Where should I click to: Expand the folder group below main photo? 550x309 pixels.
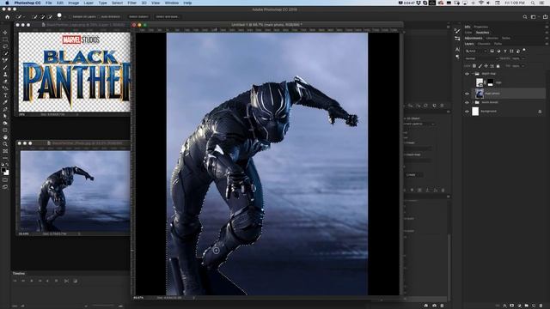(473, 102)
